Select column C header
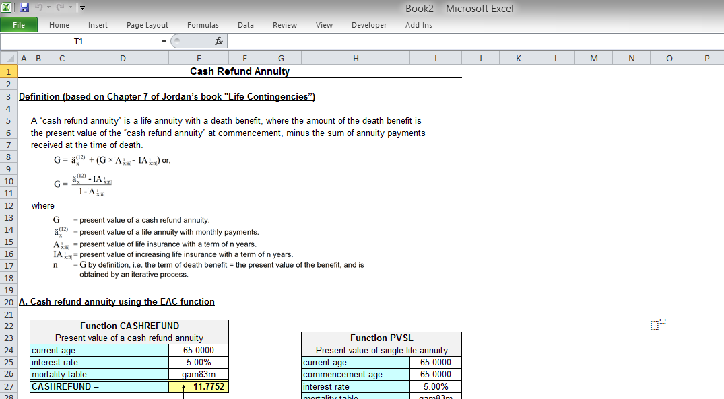 62,58
